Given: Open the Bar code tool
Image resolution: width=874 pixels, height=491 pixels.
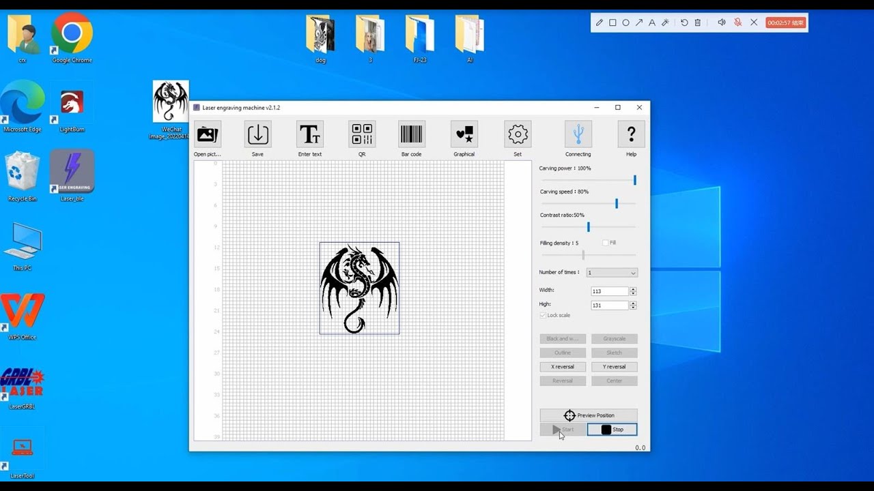Looking at the screenshot, I should [x=412, y=134].
